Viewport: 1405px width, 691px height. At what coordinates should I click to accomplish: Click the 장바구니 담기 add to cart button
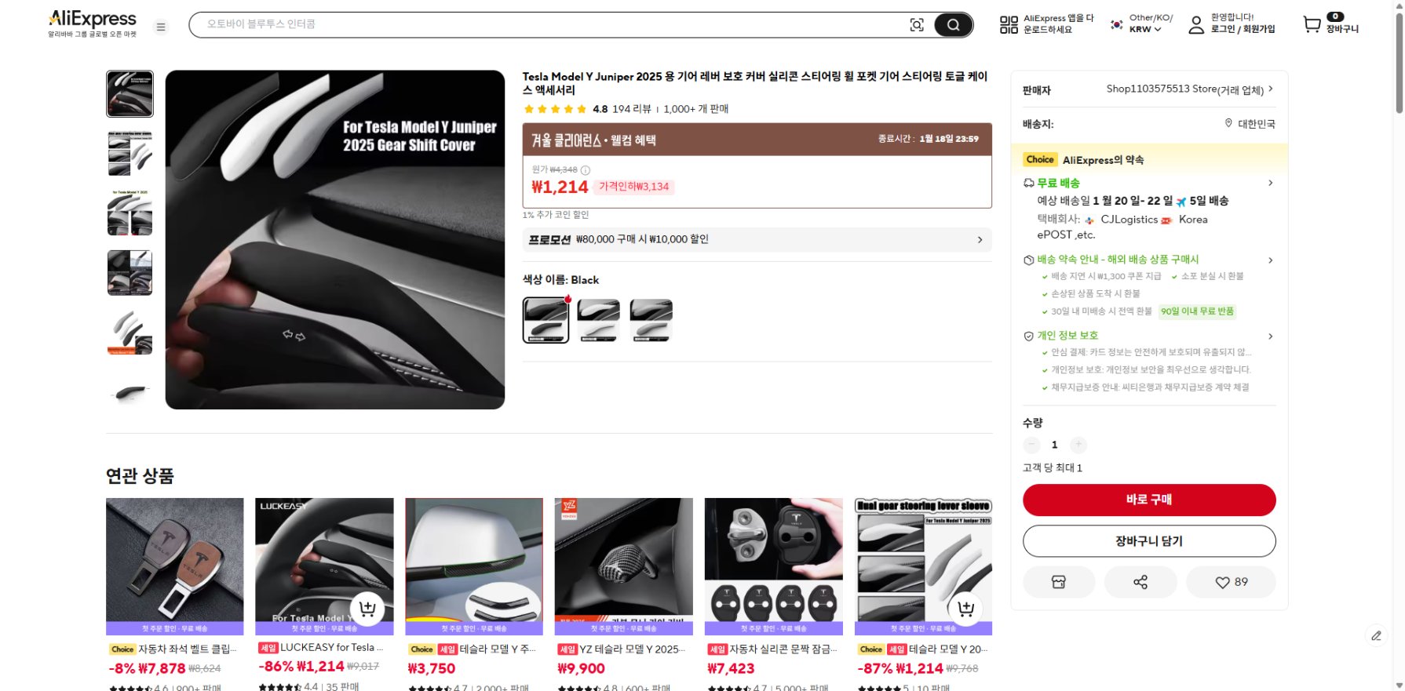click(1149, 541)
